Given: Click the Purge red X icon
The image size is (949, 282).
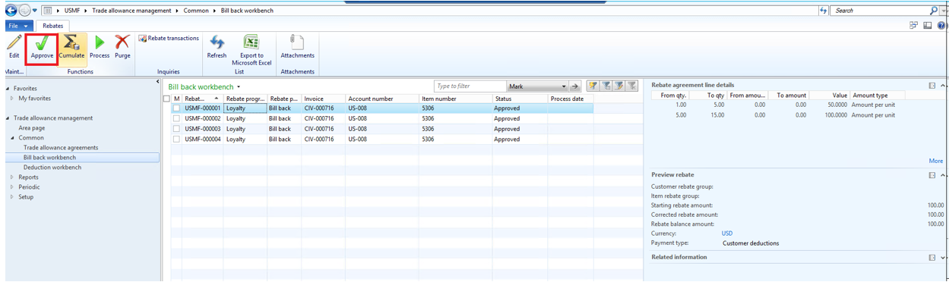Looking at the screenshot, I should [x=122, y=43].
